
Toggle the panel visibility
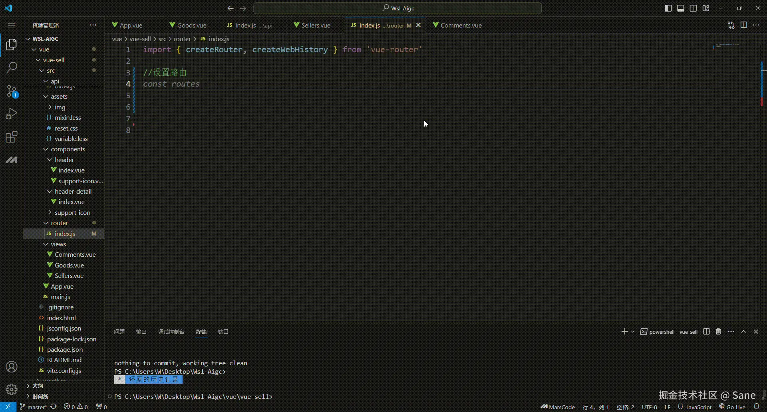pos(680,8)
